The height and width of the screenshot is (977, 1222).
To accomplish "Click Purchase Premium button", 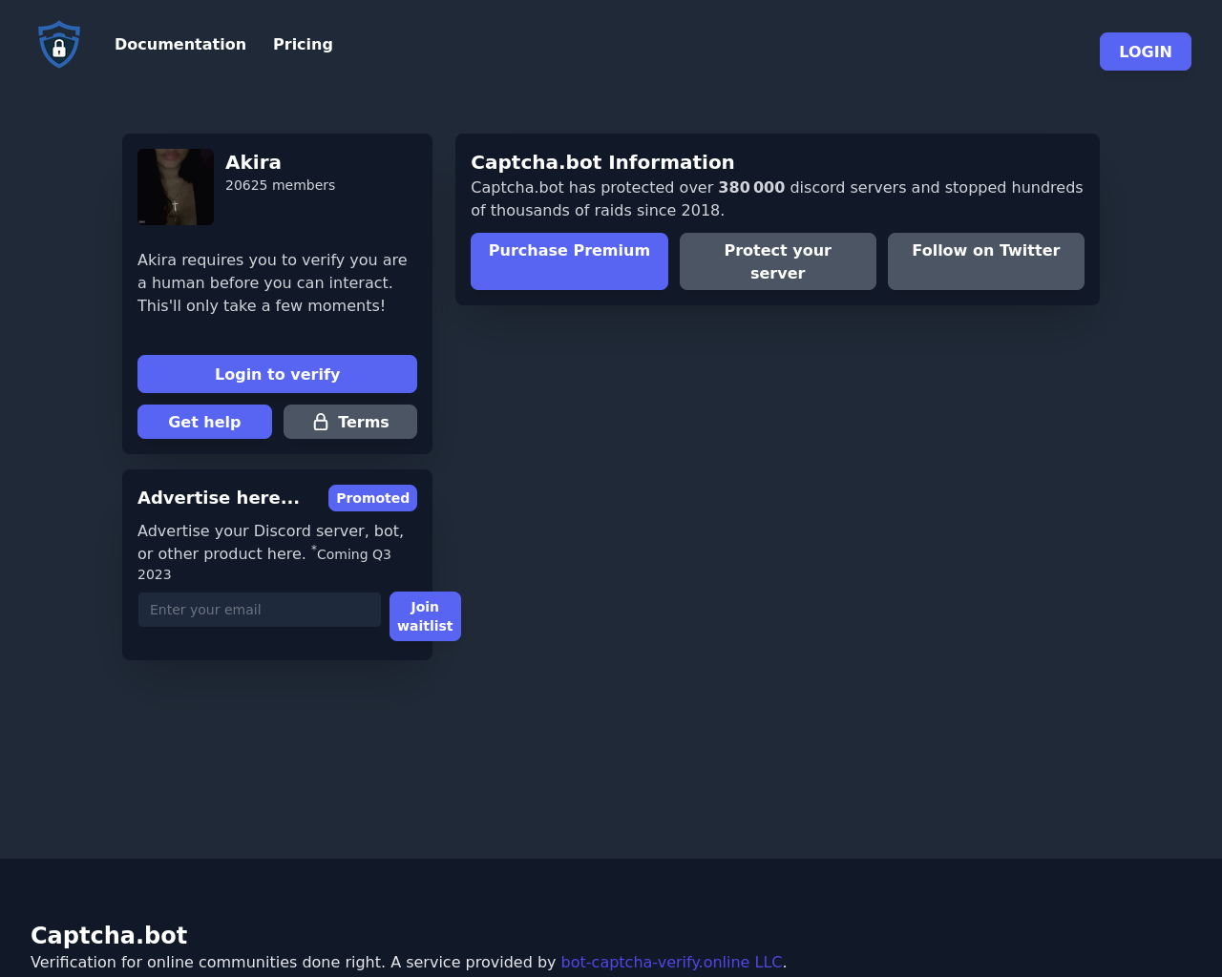I will [x=569, y=261].
